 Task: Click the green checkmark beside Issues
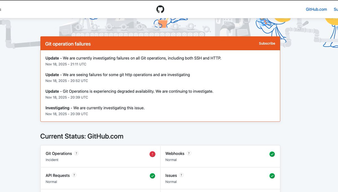272,176
